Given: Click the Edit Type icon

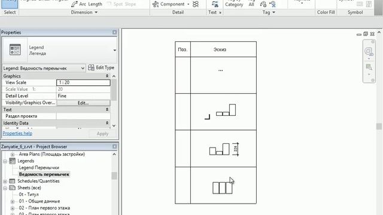Looking at the screenshot, I should click(x=91, y=67).
